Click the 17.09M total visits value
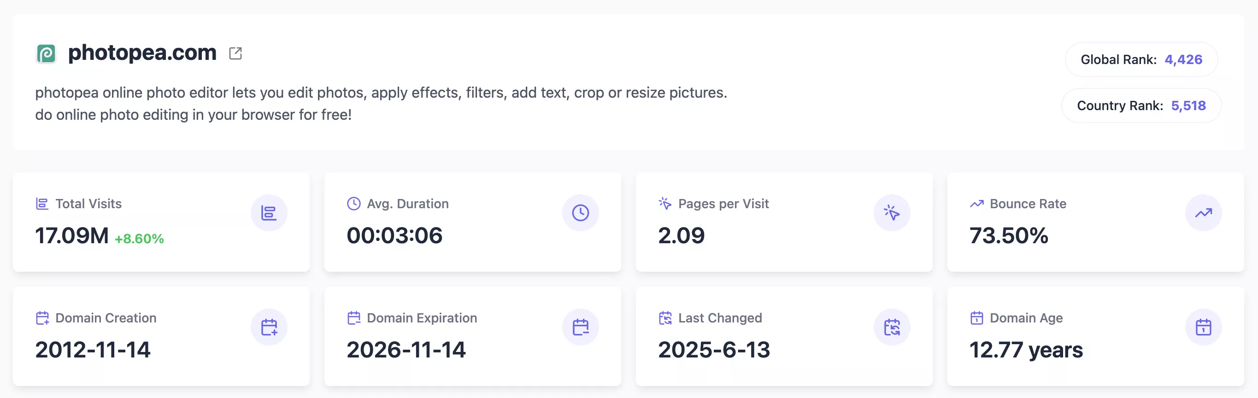1258x398 pixels. (72, 236)
